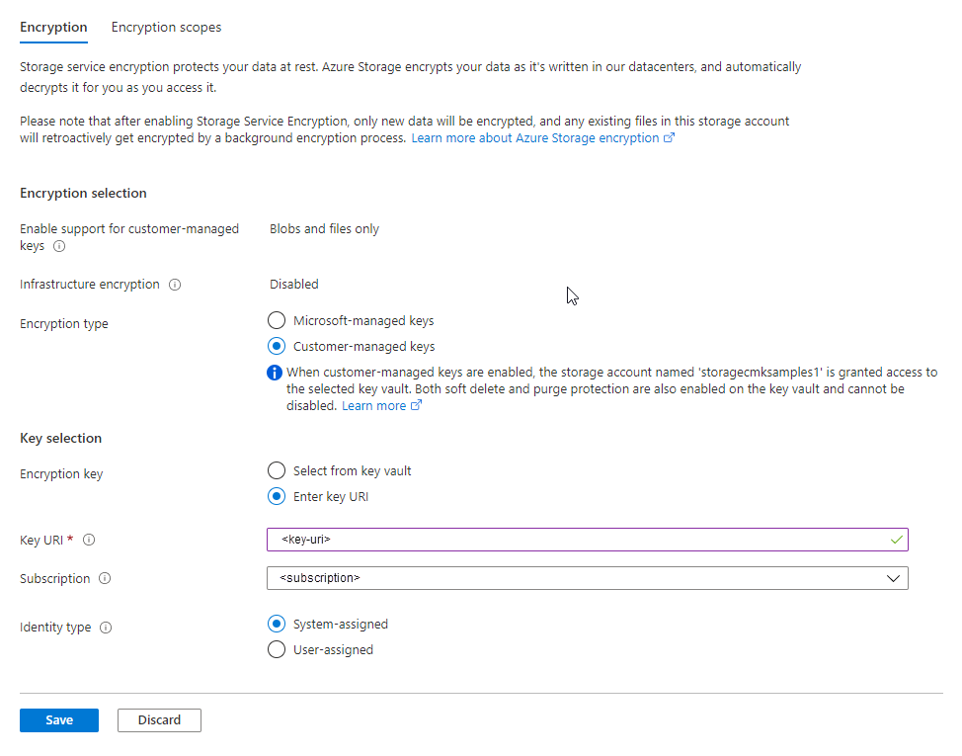
Task: Open the Identity type info tooltip
Action: (x=106, y=628)
